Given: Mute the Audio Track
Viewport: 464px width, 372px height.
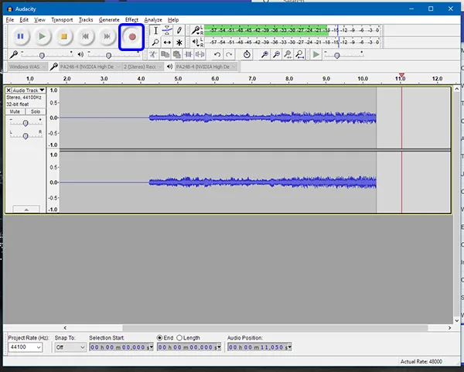Looking at the screenshot, I should pyautogui.click(x=15, y=111).
